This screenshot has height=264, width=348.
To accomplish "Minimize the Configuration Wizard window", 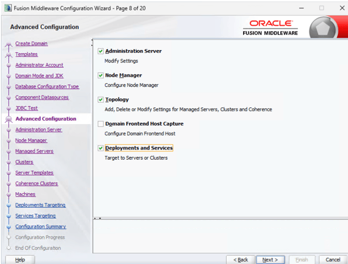I will tap(301, 8).
